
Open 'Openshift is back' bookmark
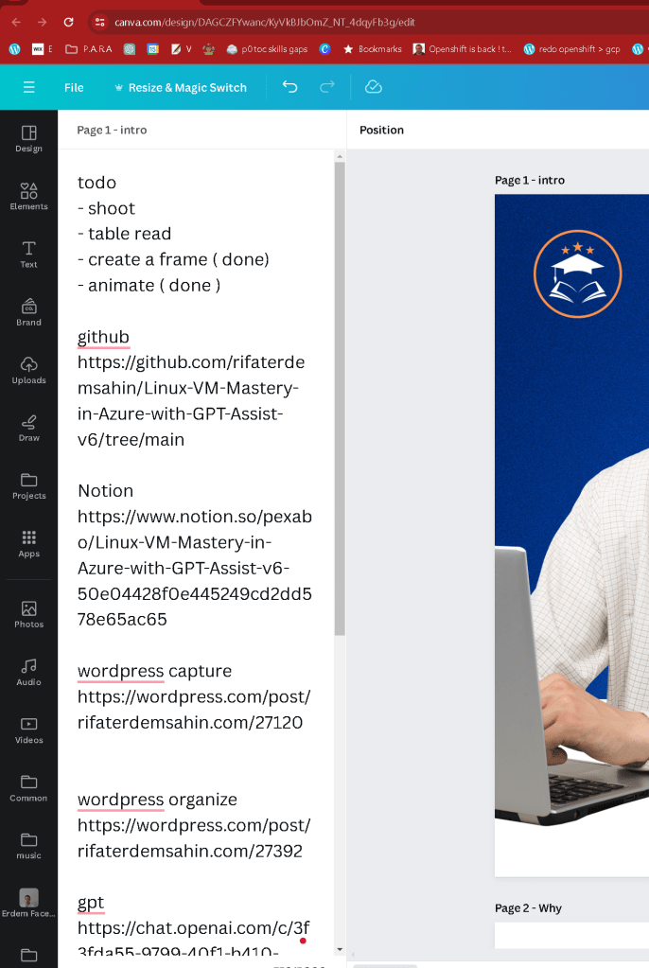click(x=463, y=49)
